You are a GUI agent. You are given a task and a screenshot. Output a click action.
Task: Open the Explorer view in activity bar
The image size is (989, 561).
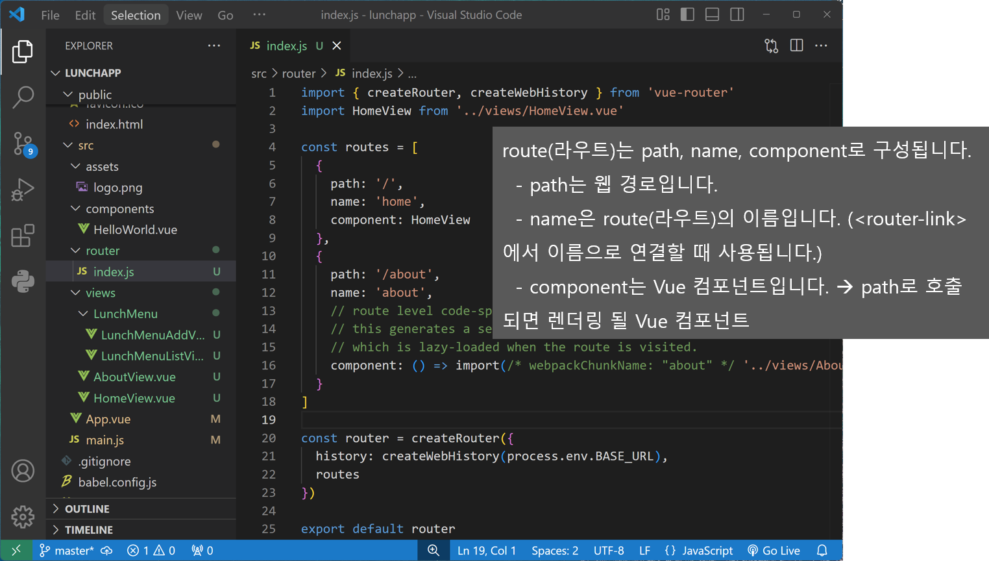23,51
